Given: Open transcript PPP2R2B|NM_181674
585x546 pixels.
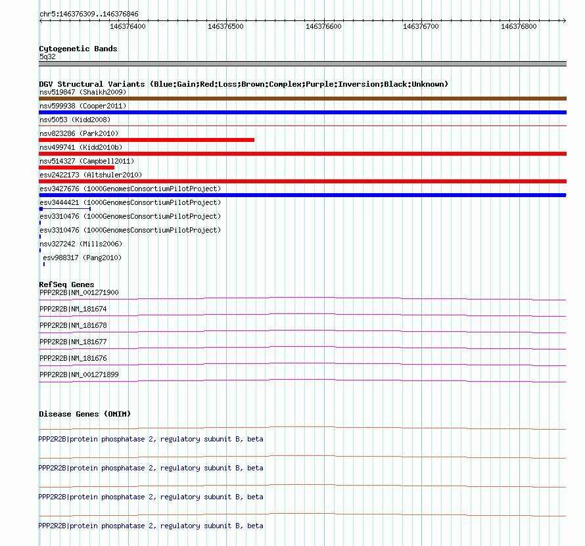Looking at the screenshot, I should pyautogui.click(x=73, y=309).
